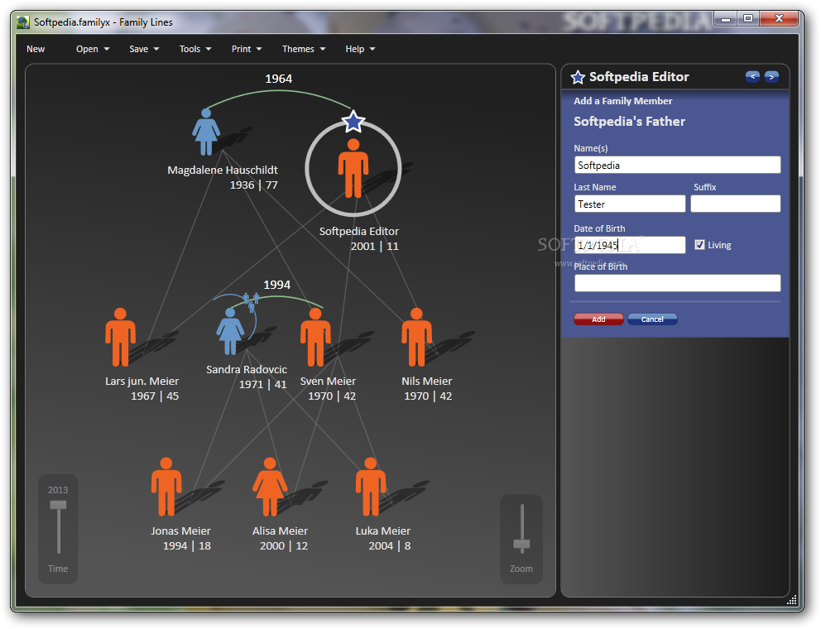Select the Jonas Meier figure

(166, 487)
